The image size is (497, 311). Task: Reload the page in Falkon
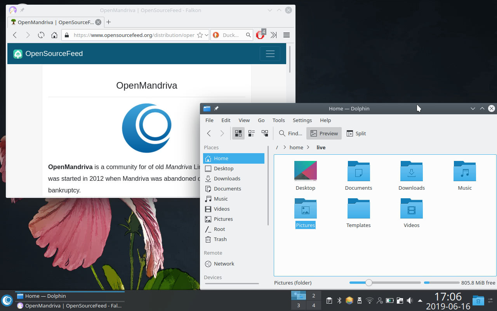tap(41, 35)
